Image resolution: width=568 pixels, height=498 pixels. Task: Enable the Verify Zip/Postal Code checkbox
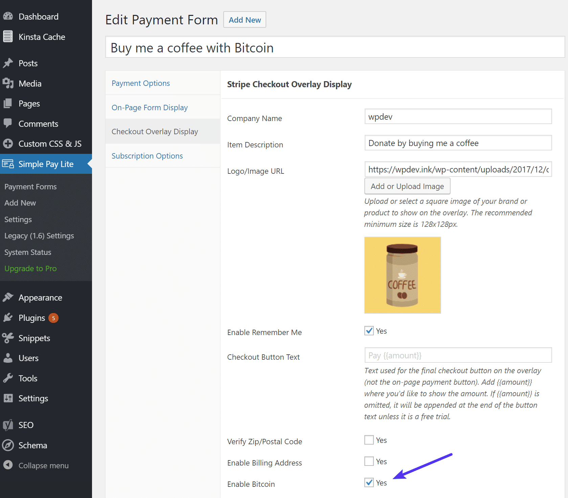pyautogui.click(x=369, y=440)
